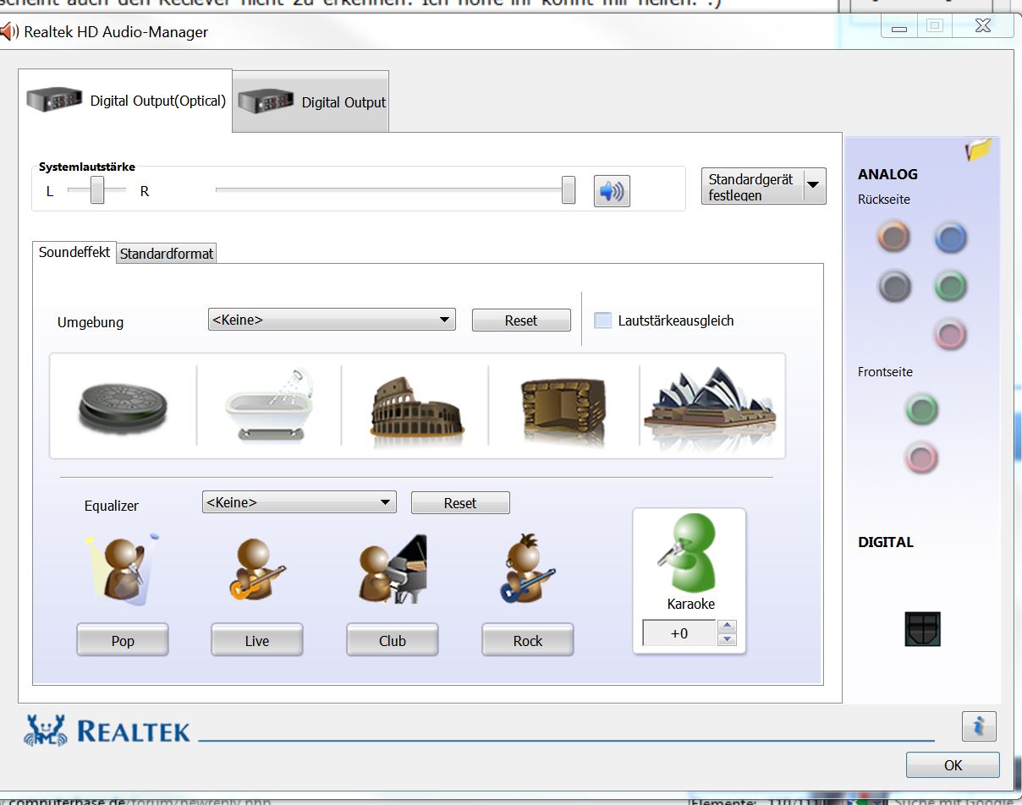
Task: Click the Karaoke +0 value field
Action: (679, 632)
